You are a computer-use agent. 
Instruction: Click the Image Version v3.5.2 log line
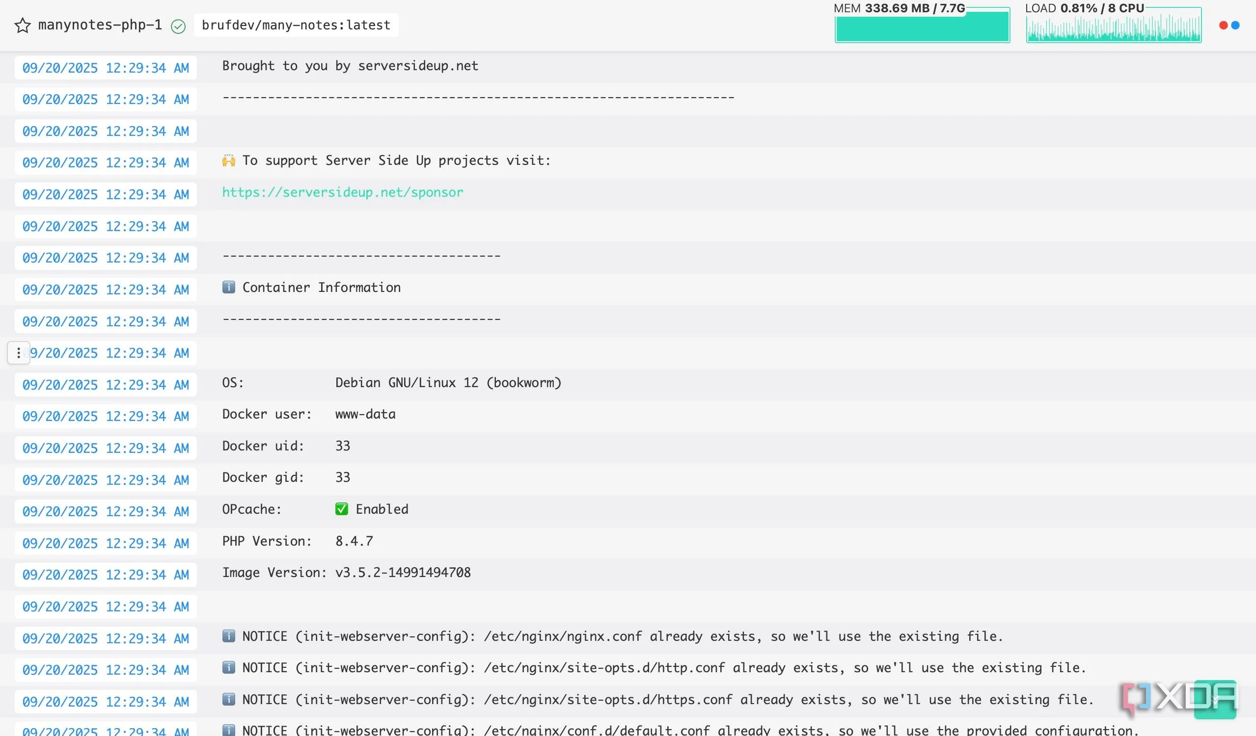[346, 573]
